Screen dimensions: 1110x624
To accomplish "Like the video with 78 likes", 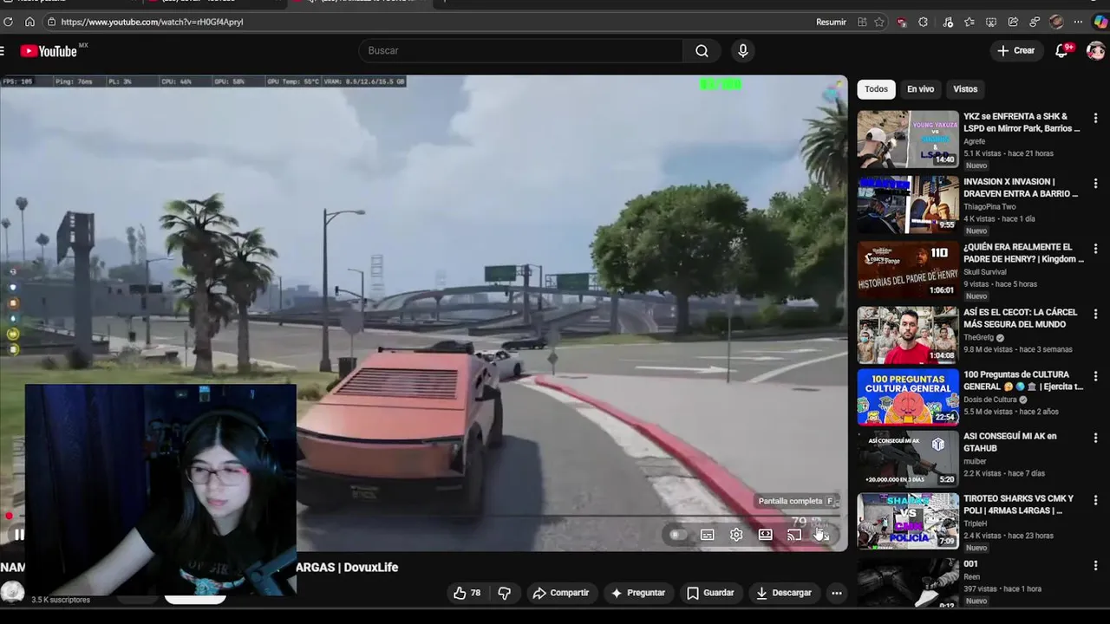I will click(467, 593).
